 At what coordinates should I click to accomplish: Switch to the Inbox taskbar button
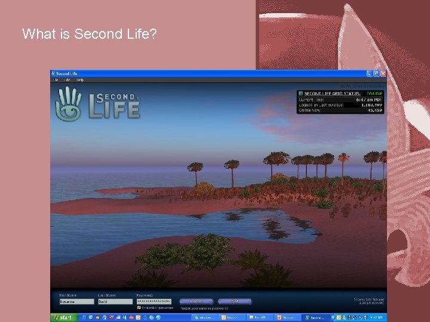coord(232,318)
